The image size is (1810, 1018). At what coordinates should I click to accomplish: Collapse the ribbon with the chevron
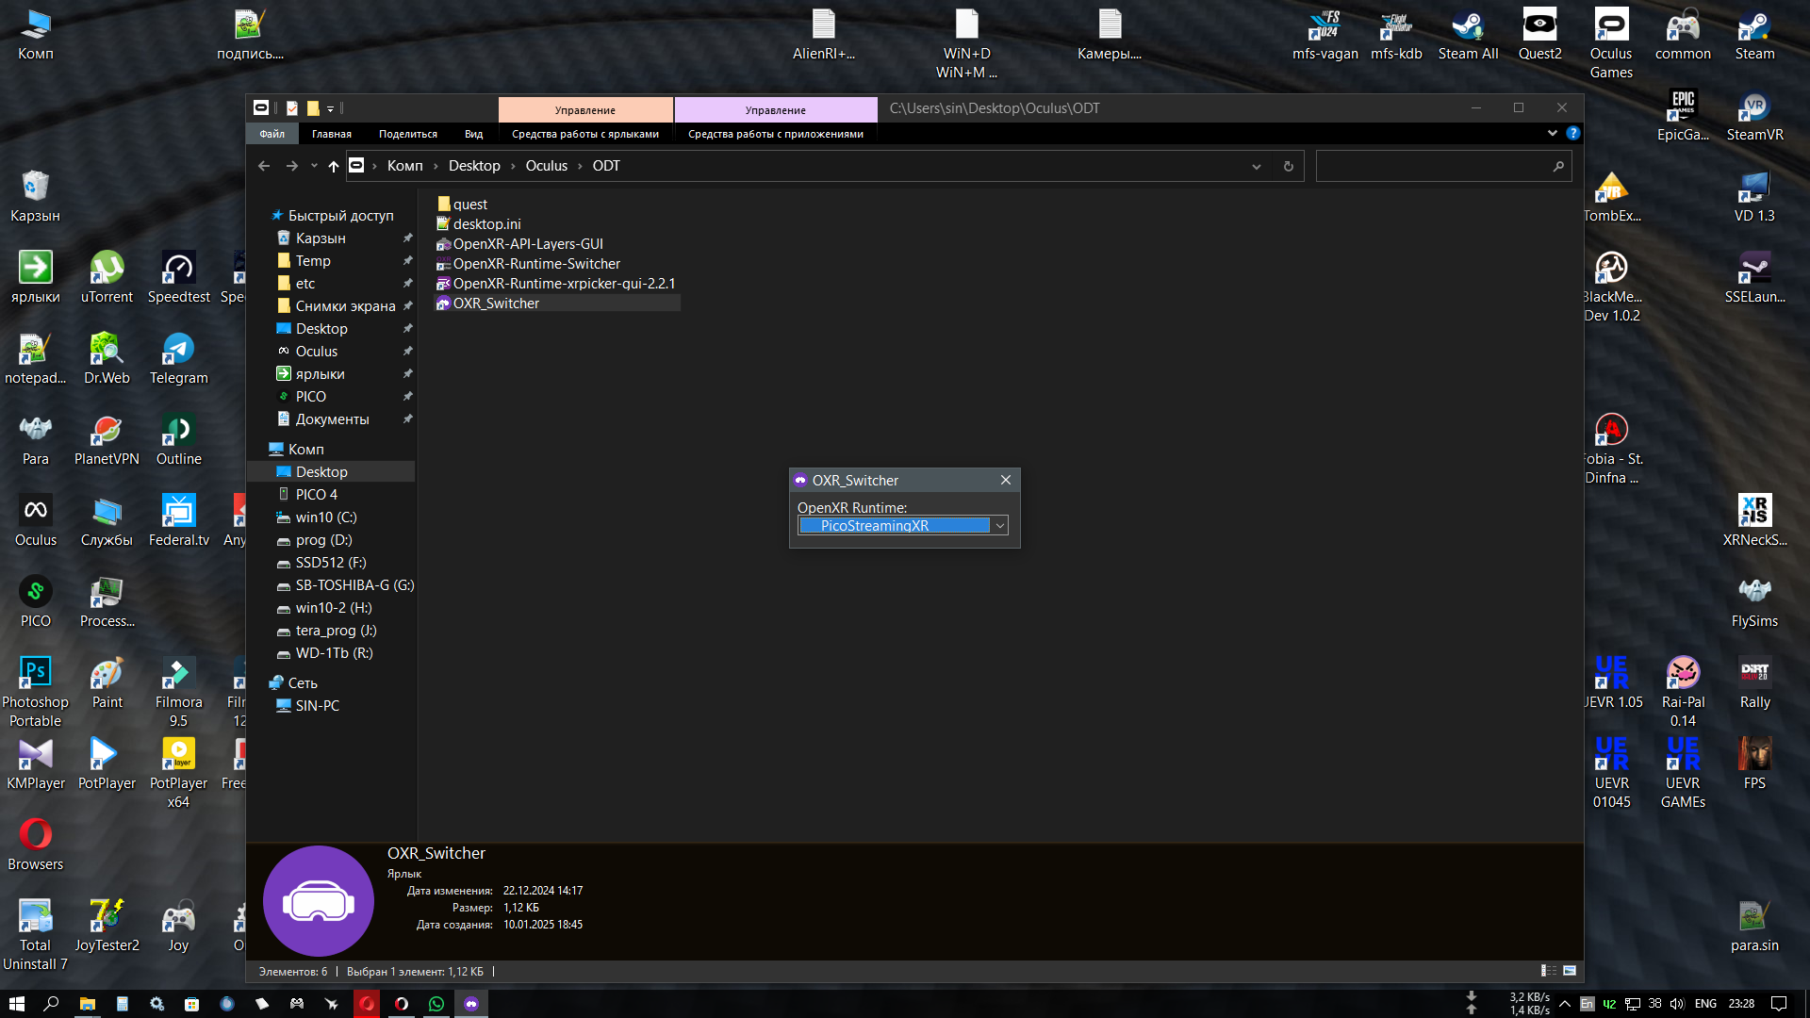point(1553,134)
